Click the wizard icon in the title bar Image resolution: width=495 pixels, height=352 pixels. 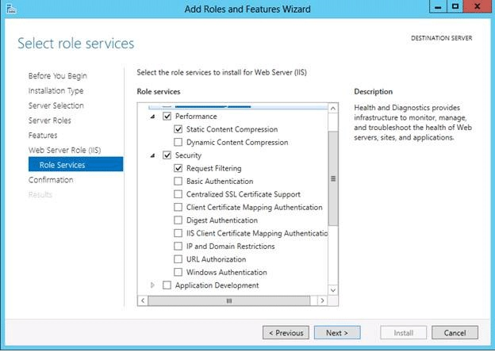(11, 9)
